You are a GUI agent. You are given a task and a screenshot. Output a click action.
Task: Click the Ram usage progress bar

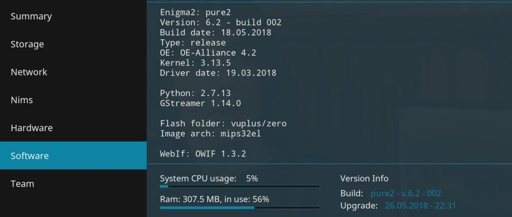tap(240, 207)
